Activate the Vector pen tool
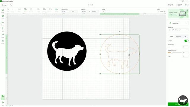 (3, 35)
